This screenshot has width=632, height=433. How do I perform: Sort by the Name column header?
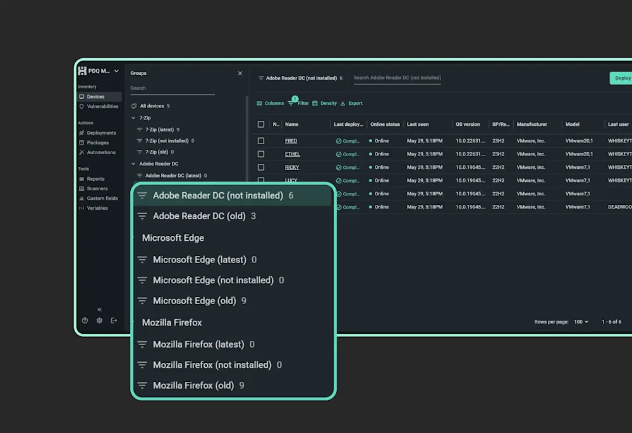292,125
